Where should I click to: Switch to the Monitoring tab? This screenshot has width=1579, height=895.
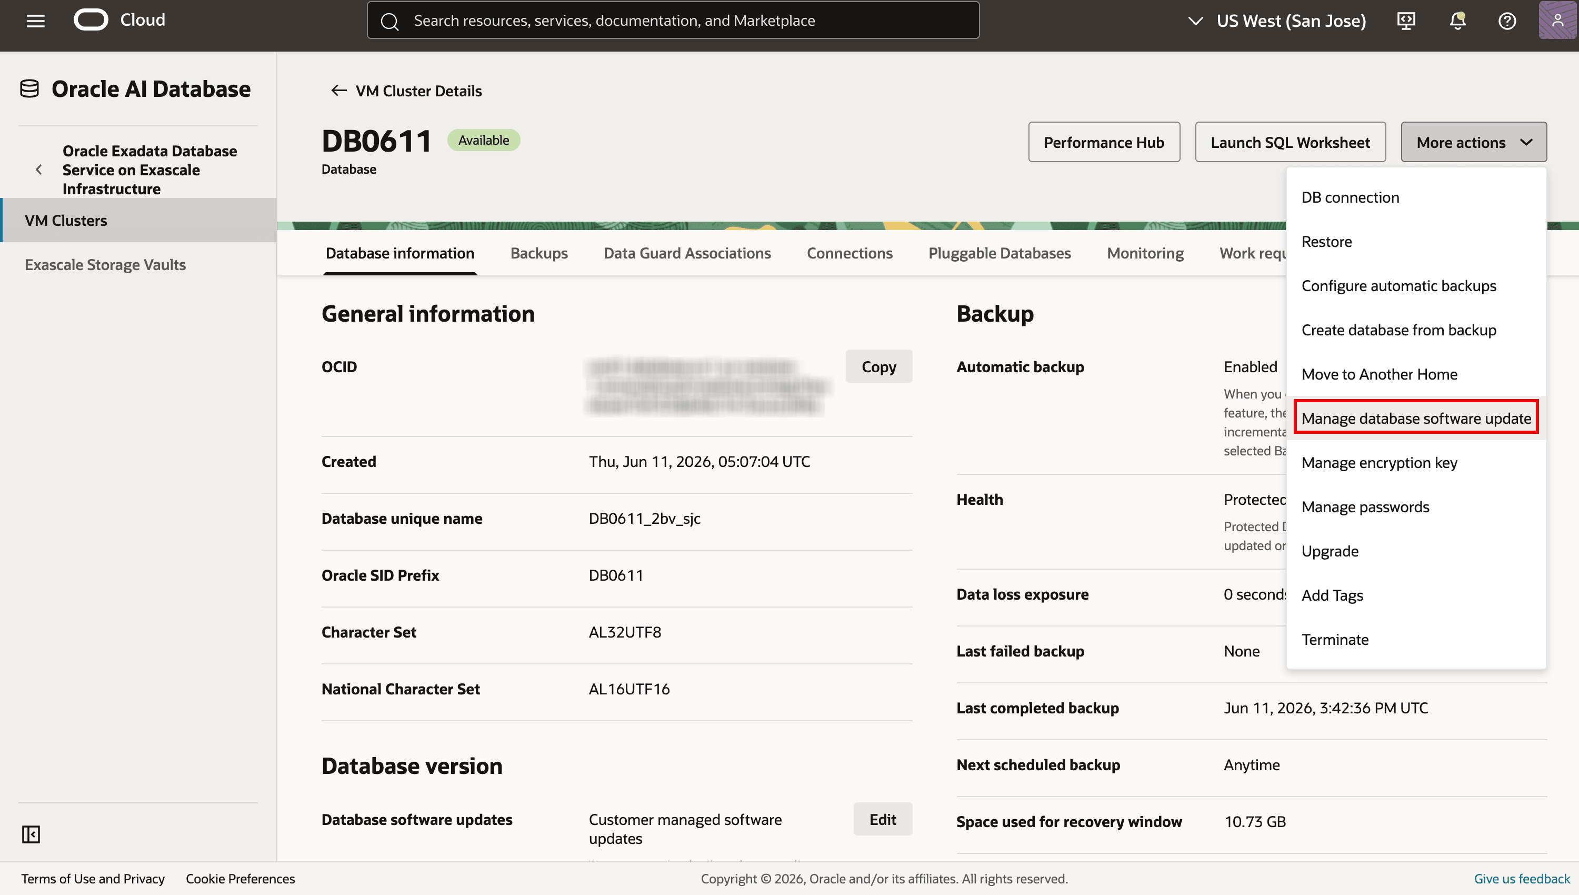(x=1145, y=253)
